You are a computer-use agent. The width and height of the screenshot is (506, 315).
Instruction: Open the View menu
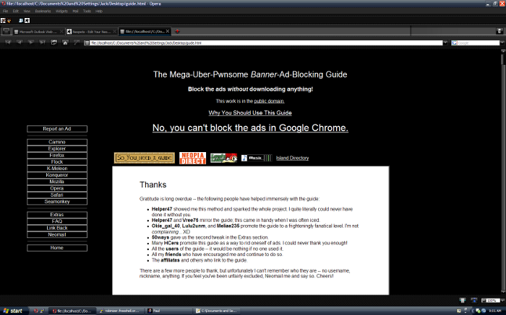pos(27,12)
